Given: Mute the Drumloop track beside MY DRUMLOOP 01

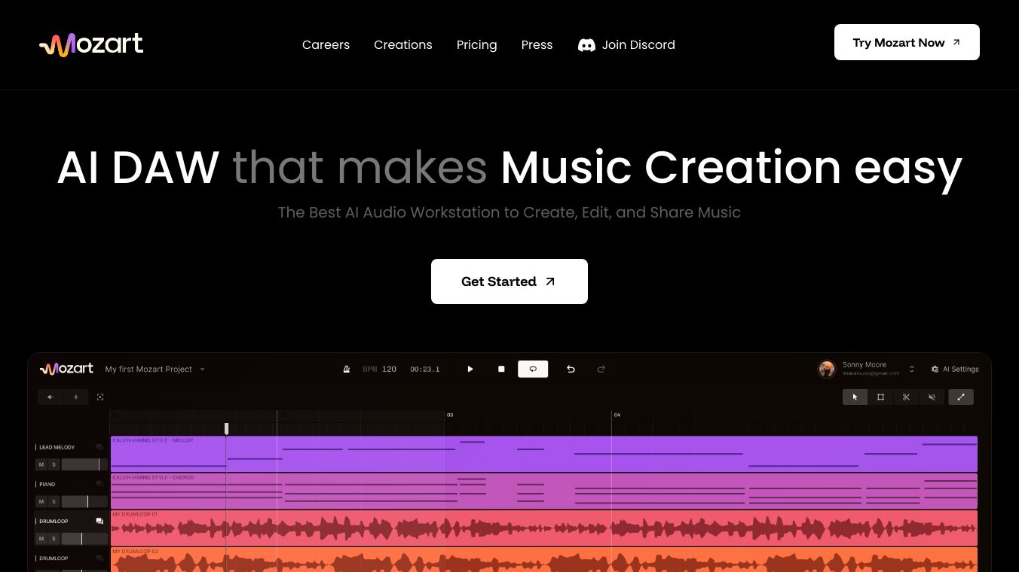Looking at the screenshot, I should 41,538.
